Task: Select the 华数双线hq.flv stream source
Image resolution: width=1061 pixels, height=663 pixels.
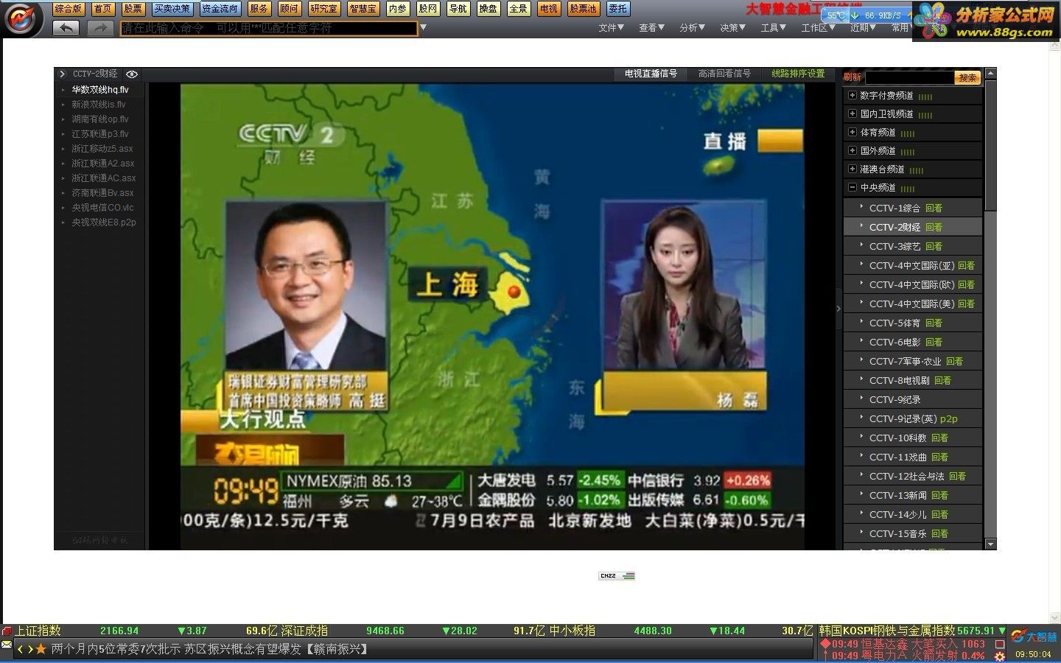Action: tap(100, 90)
